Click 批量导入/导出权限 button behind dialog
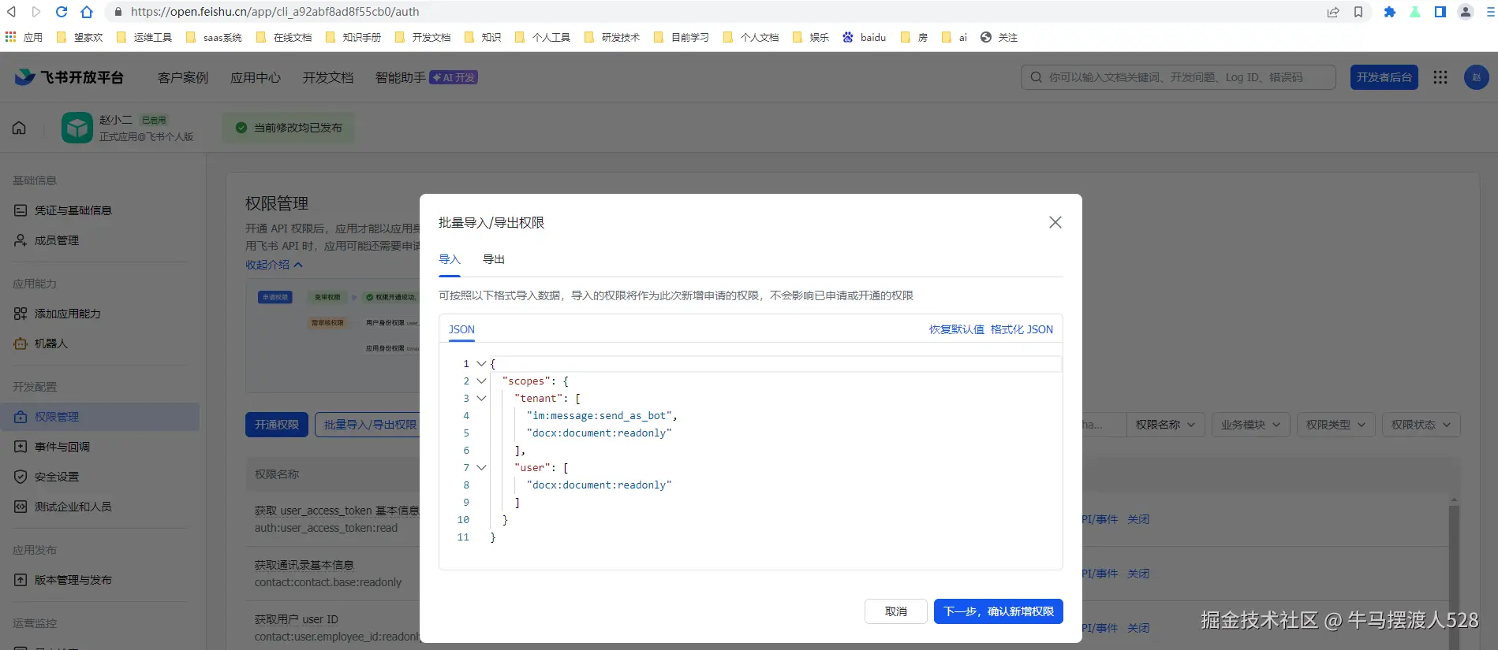The image size is (1498, 650). tap(368, 425)
